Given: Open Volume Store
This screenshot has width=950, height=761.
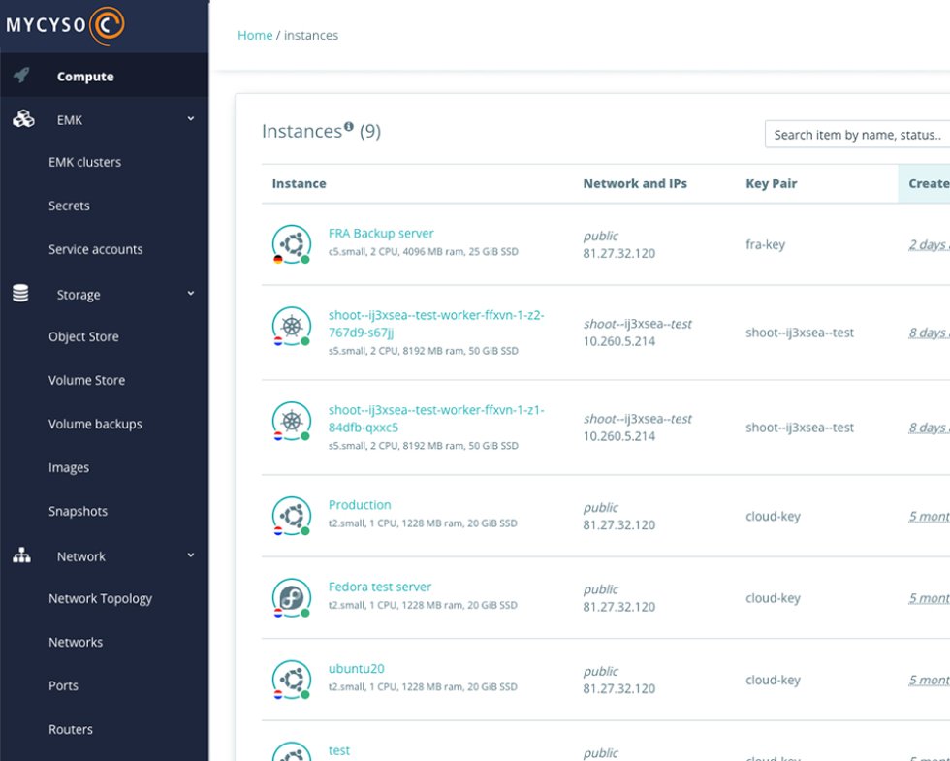Looking at the screenshot, I should point(86,380).
